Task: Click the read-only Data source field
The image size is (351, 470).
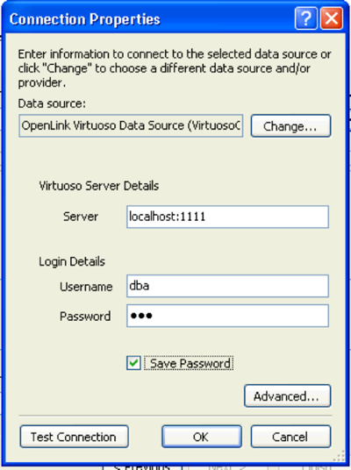Action: [x=131, y=125]
